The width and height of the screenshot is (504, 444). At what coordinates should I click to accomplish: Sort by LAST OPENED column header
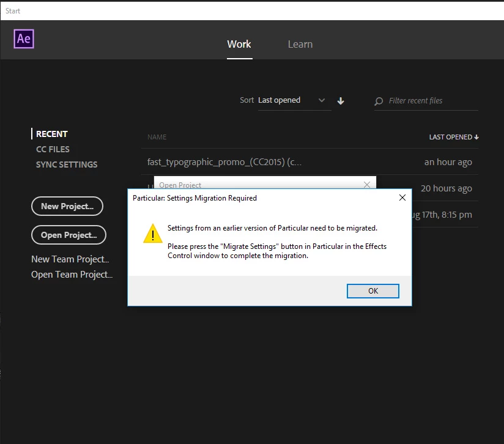(454, 137)
